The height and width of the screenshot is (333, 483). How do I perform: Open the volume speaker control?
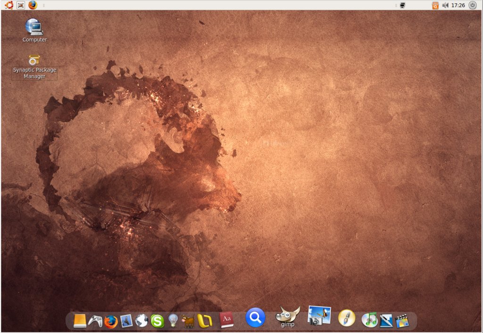pos(445,5)
